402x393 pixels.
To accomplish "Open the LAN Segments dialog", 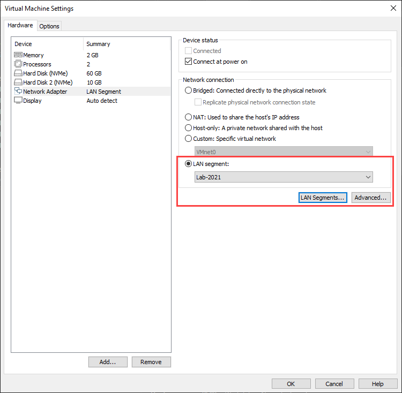I will tap(323, 198).
